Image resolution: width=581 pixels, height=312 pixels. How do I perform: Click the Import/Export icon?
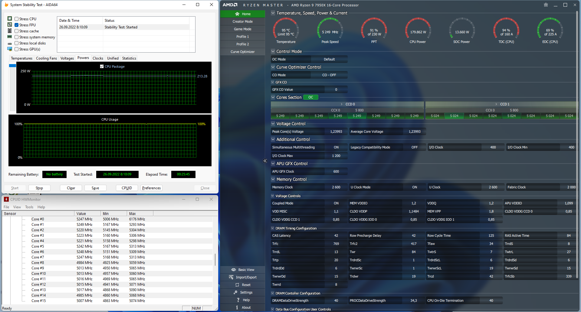(231, 277)
